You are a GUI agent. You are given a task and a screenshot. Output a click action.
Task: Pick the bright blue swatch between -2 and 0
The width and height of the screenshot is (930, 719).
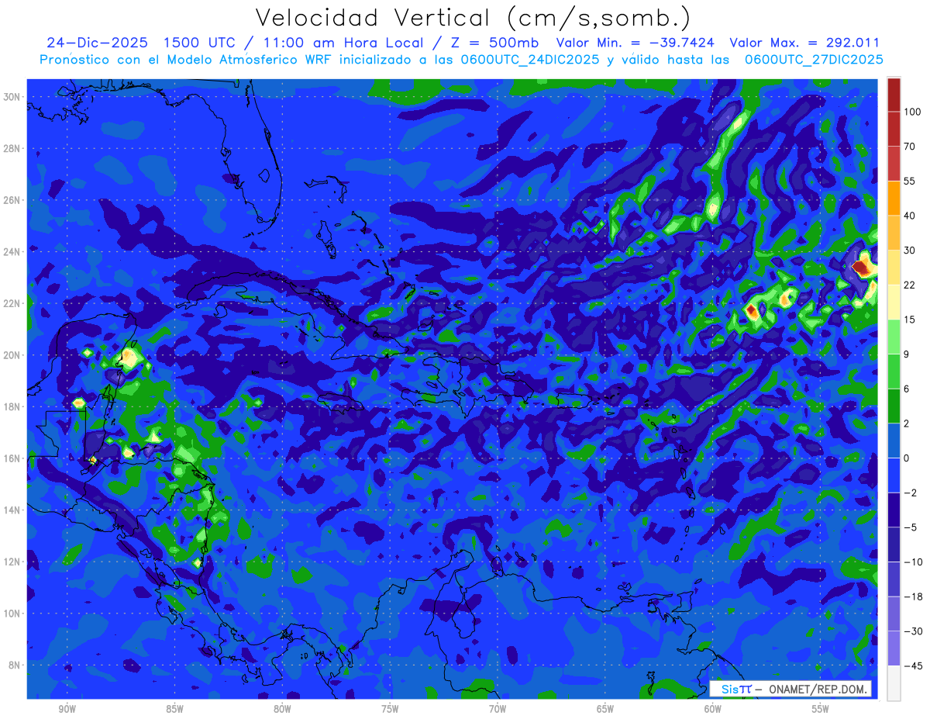click(894, 475)
